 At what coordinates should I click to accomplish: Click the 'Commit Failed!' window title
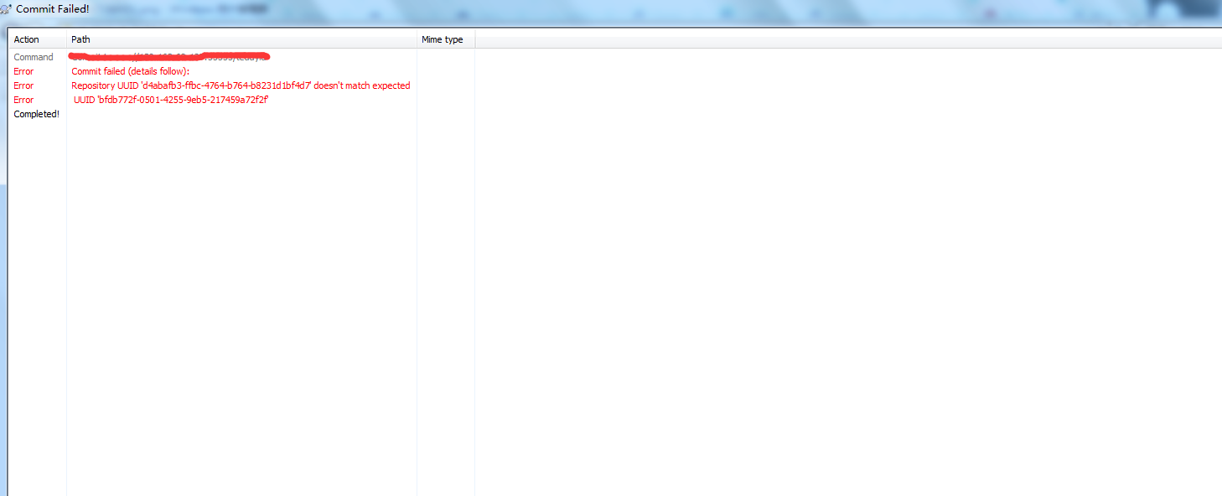pyautogui.click(x=53, y=9)
